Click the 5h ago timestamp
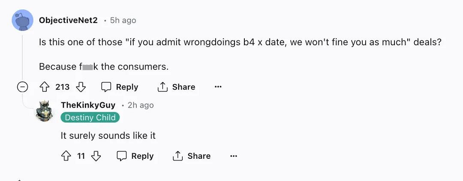 [x=123, y=20]
